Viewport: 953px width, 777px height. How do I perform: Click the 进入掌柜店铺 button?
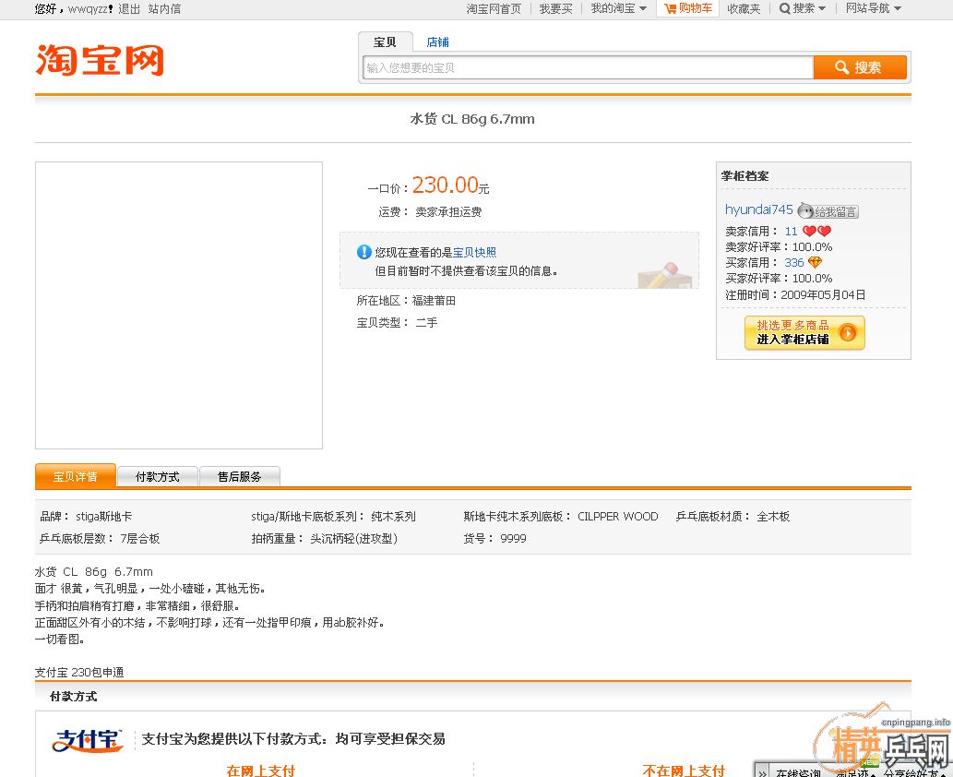[804, 333]
